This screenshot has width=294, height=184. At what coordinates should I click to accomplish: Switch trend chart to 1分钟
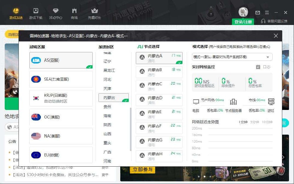[243, 122]
